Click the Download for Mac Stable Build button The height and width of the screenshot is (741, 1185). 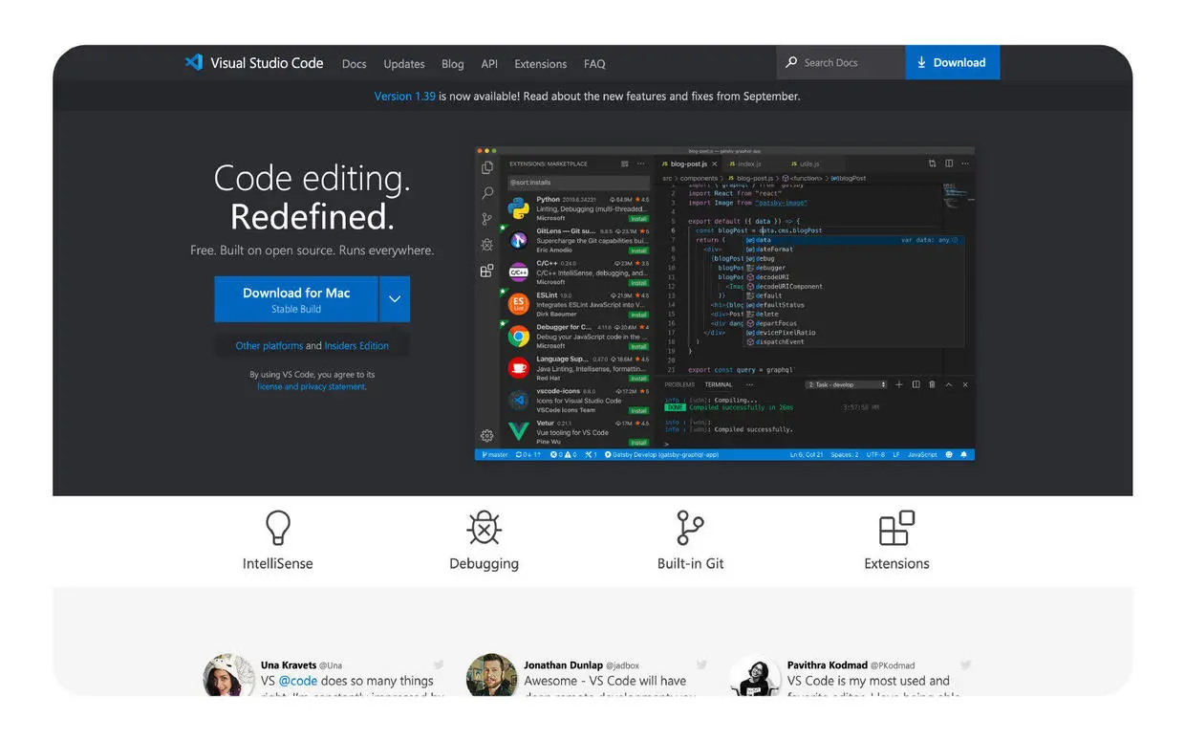296,299
